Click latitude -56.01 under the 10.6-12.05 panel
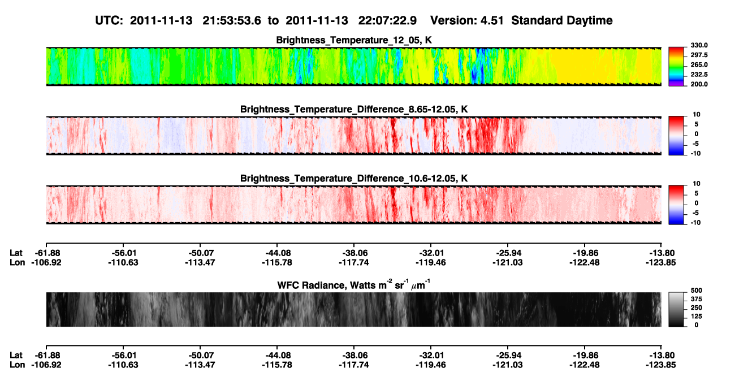This screenshot has width=735, height=377. 123,253
